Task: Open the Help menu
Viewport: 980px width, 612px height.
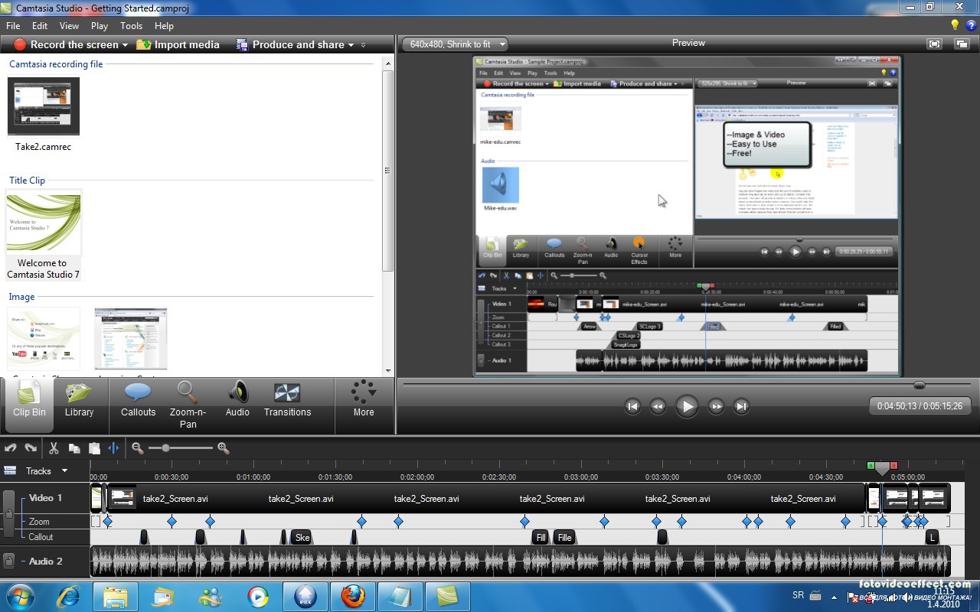Action: tap(164, 25)
